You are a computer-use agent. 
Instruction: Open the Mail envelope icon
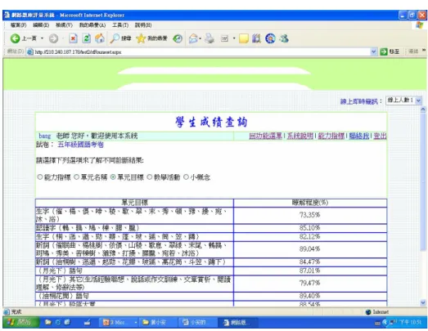[193, 38]
